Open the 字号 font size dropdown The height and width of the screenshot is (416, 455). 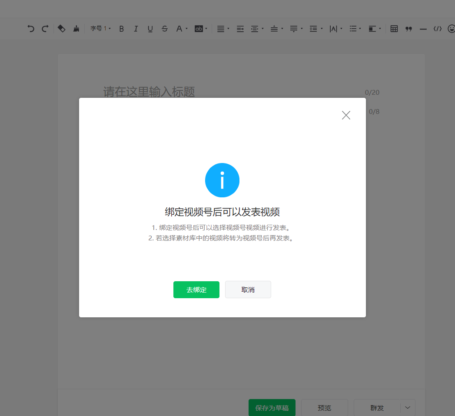tap(100, 28)
